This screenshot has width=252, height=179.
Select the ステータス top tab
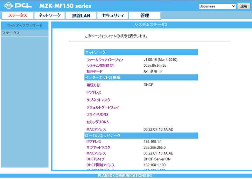[x=18, y=15]
